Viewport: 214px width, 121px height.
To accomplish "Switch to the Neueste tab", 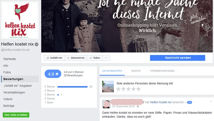I will (x=136, y=71).
